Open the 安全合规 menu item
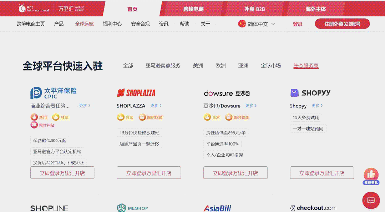The image size is (385, 212). pyautogui.click(x=140, y=24)
